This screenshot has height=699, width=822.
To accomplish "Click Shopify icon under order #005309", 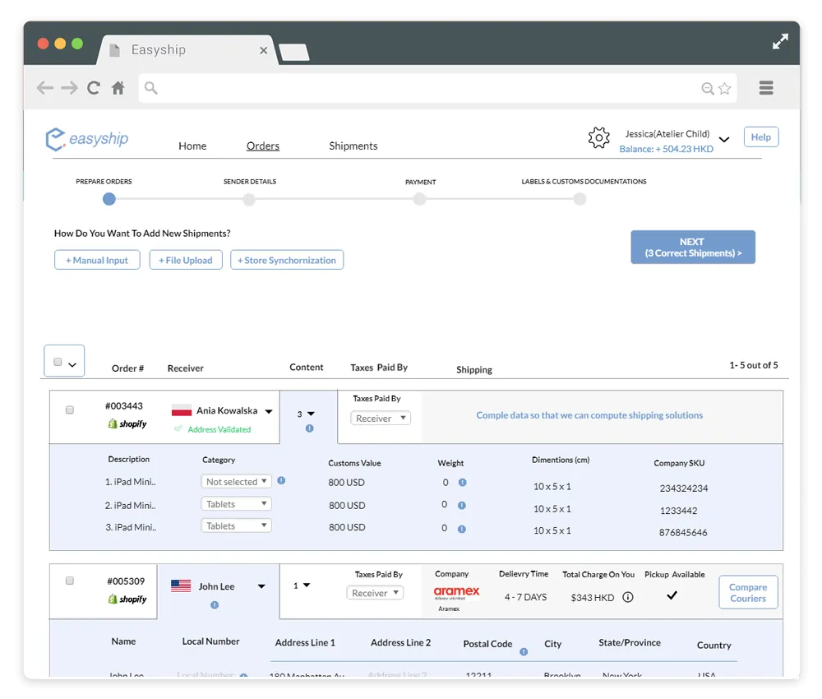I will click(127, 599).
